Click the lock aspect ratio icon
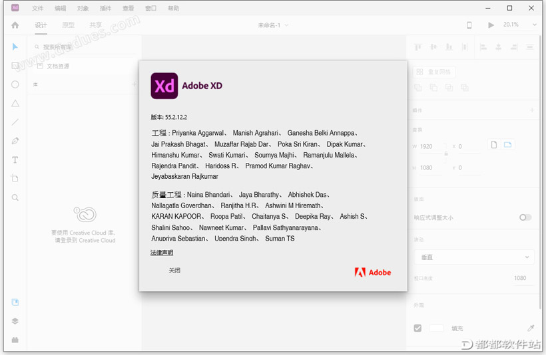 446,154
